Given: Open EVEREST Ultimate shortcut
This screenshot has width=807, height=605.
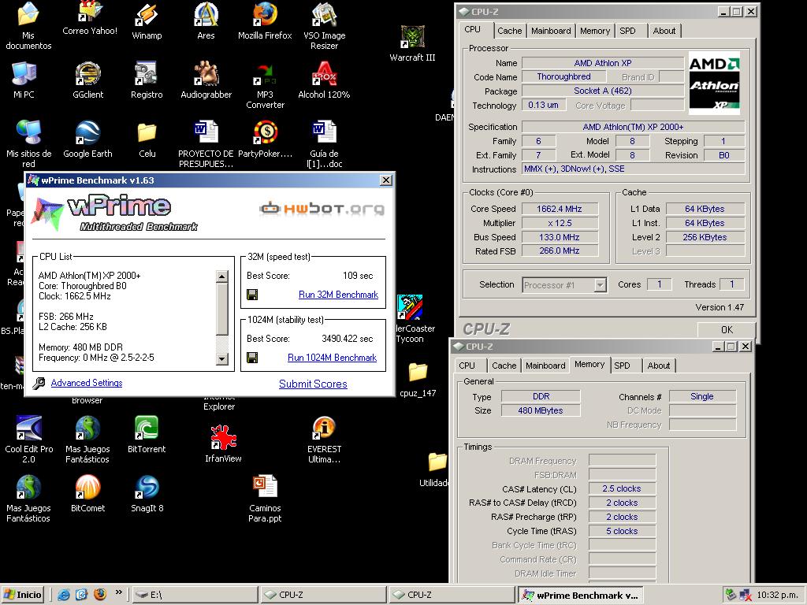Looking at the screenshot, I should point(324,440).
